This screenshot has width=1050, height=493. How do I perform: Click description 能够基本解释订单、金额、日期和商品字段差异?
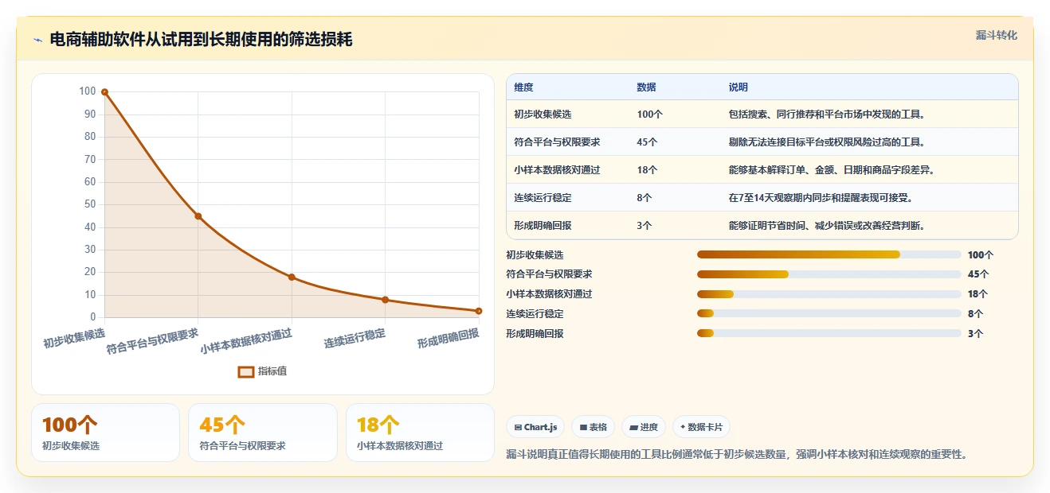pyautogui.click(x=833, y=170)
